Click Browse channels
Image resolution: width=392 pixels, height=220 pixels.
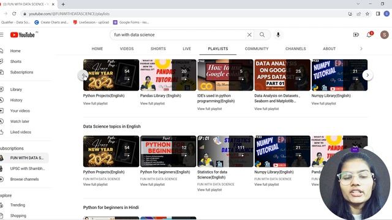[x=24, y=179]
